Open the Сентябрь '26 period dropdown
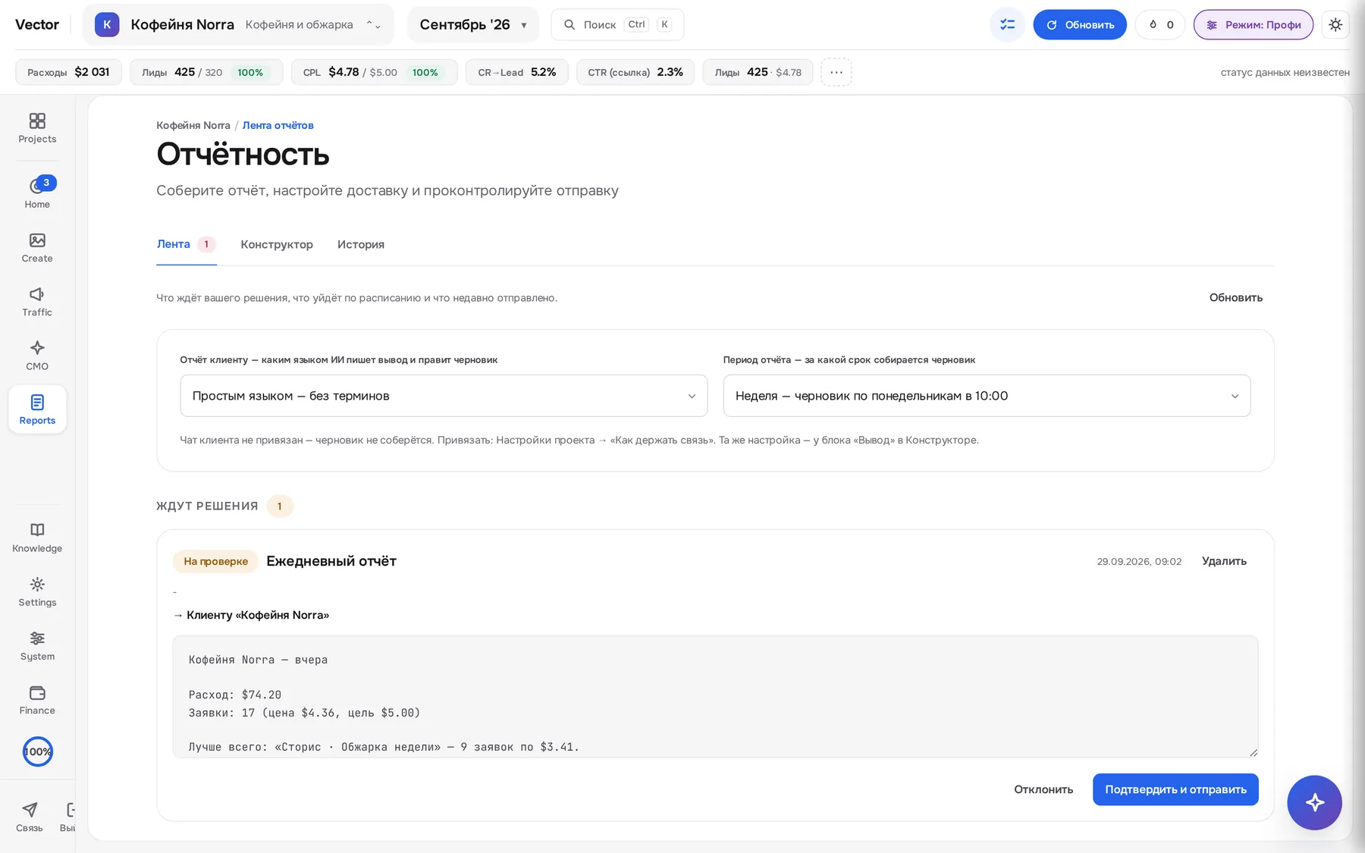Screen dimensions: 1365x853 pyautogui.click(x=473, y=24)
